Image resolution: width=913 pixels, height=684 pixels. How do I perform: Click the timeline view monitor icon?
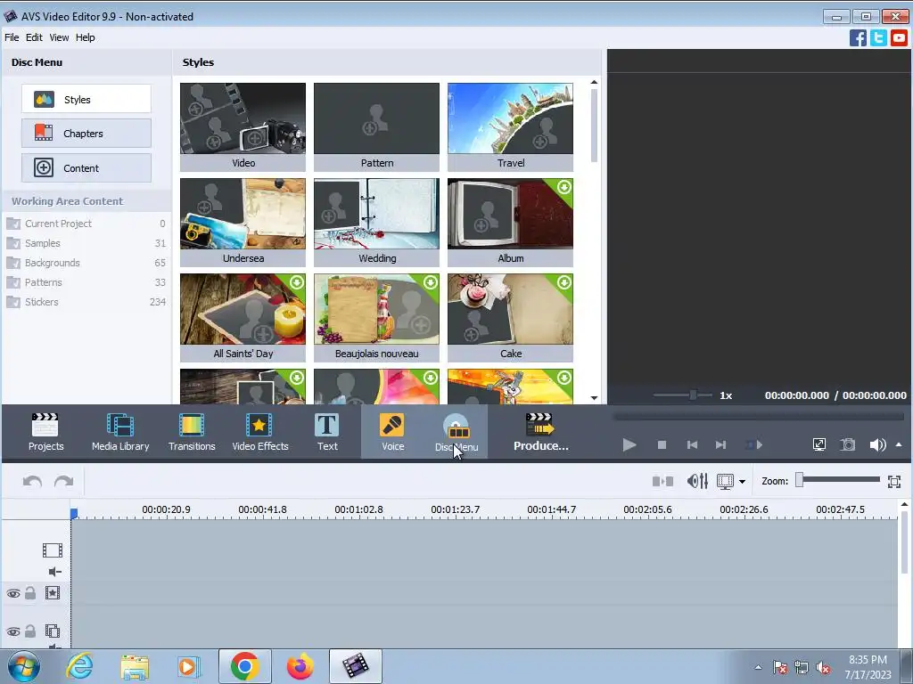(725, 482)
